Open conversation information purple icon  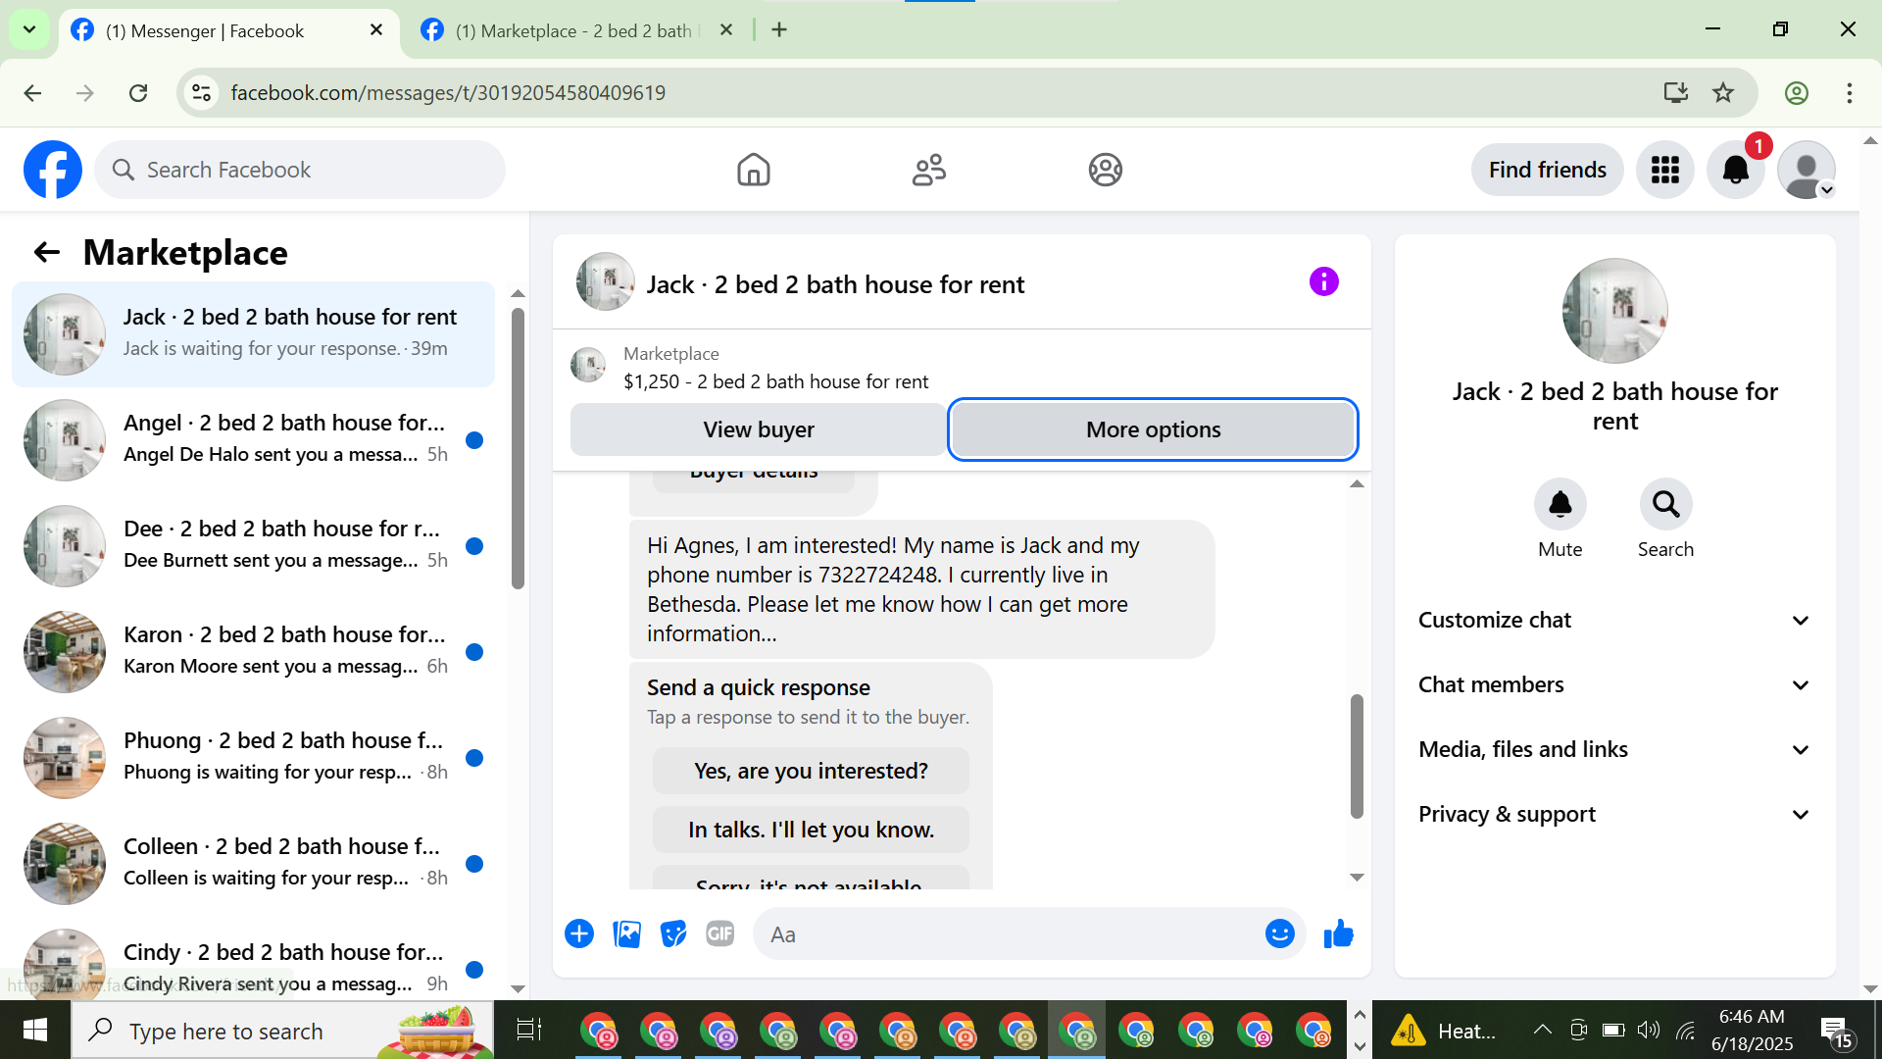pos(1323,282)
